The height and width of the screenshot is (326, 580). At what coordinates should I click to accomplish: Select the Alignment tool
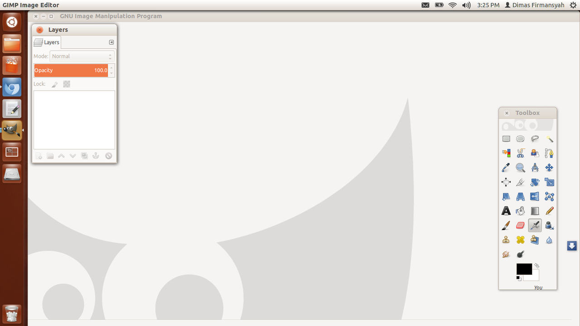506,182
